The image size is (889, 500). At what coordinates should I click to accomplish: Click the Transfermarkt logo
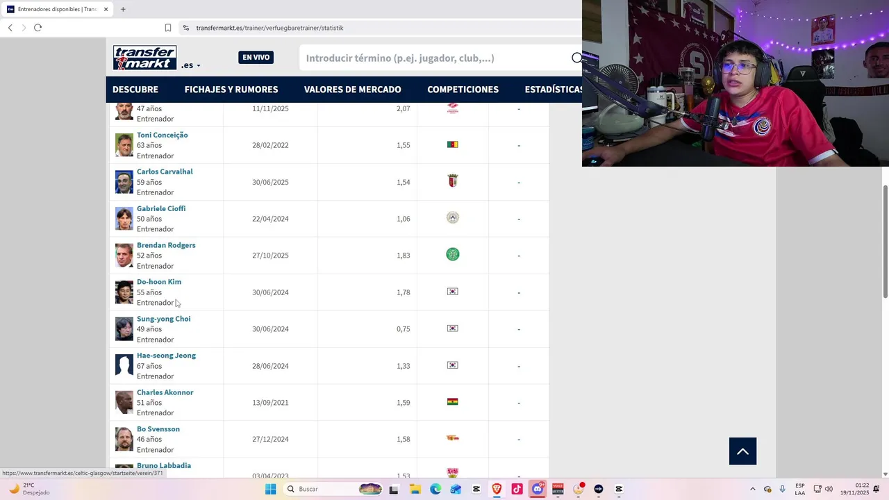point(145,58)
